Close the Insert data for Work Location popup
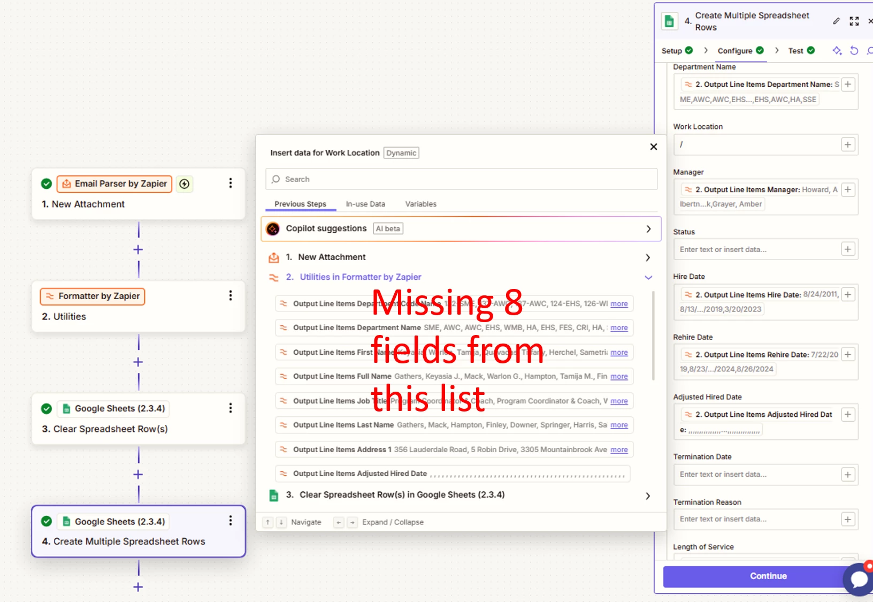This screenshot has height=602, width=873. tap(653, 147)
